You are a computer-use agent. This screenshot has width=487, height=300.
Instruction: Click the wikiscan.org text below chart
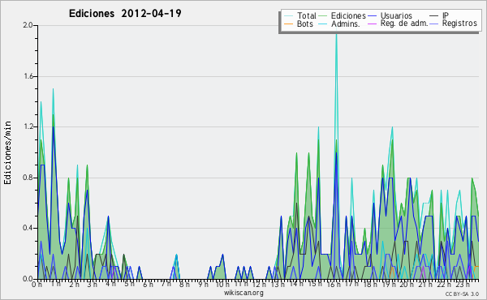tap(243, 293)
